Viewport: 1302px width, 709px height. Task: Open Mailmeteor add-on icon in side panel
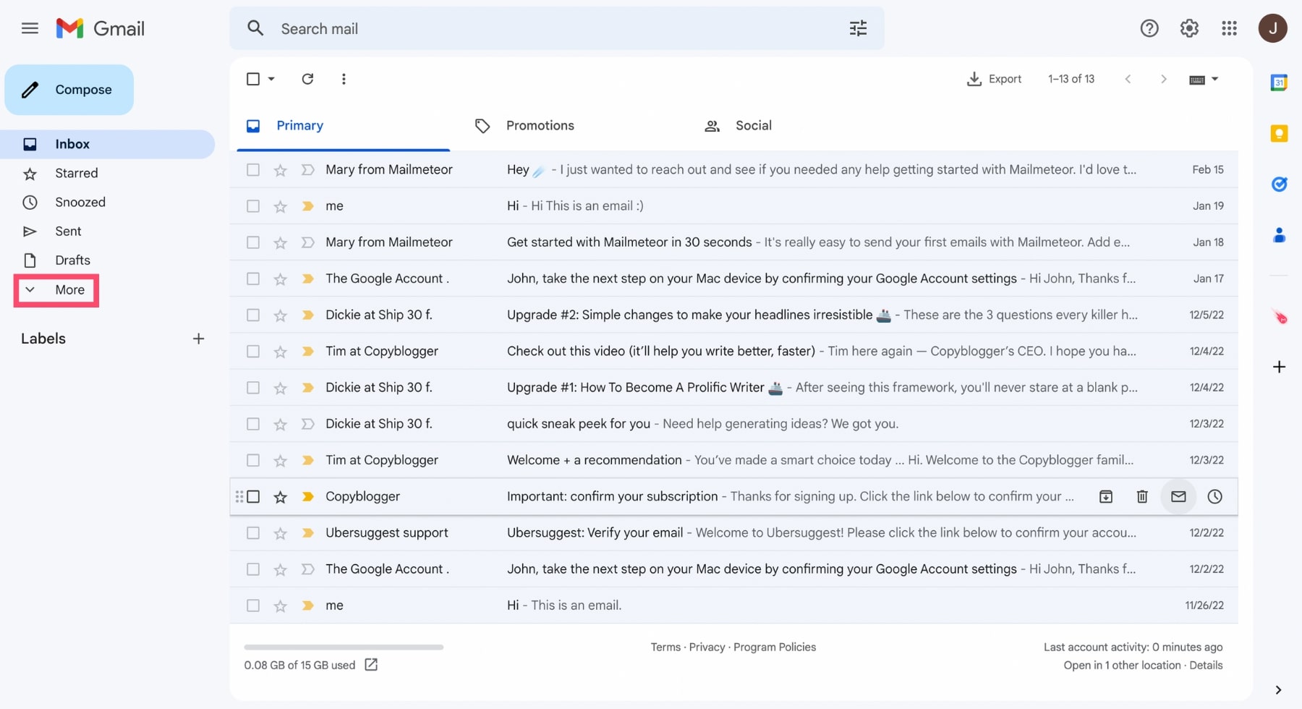pos(1280,316)
